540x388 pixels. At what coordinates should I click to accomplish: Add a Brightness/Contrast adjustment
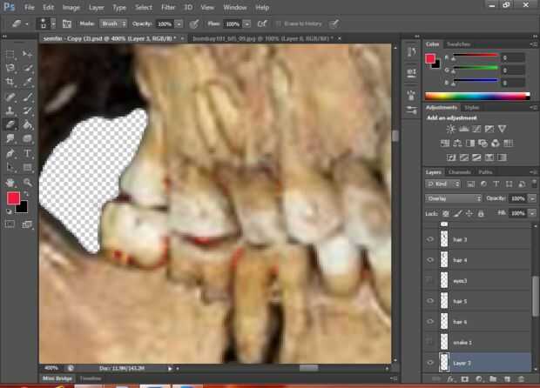tap(450, 129)
